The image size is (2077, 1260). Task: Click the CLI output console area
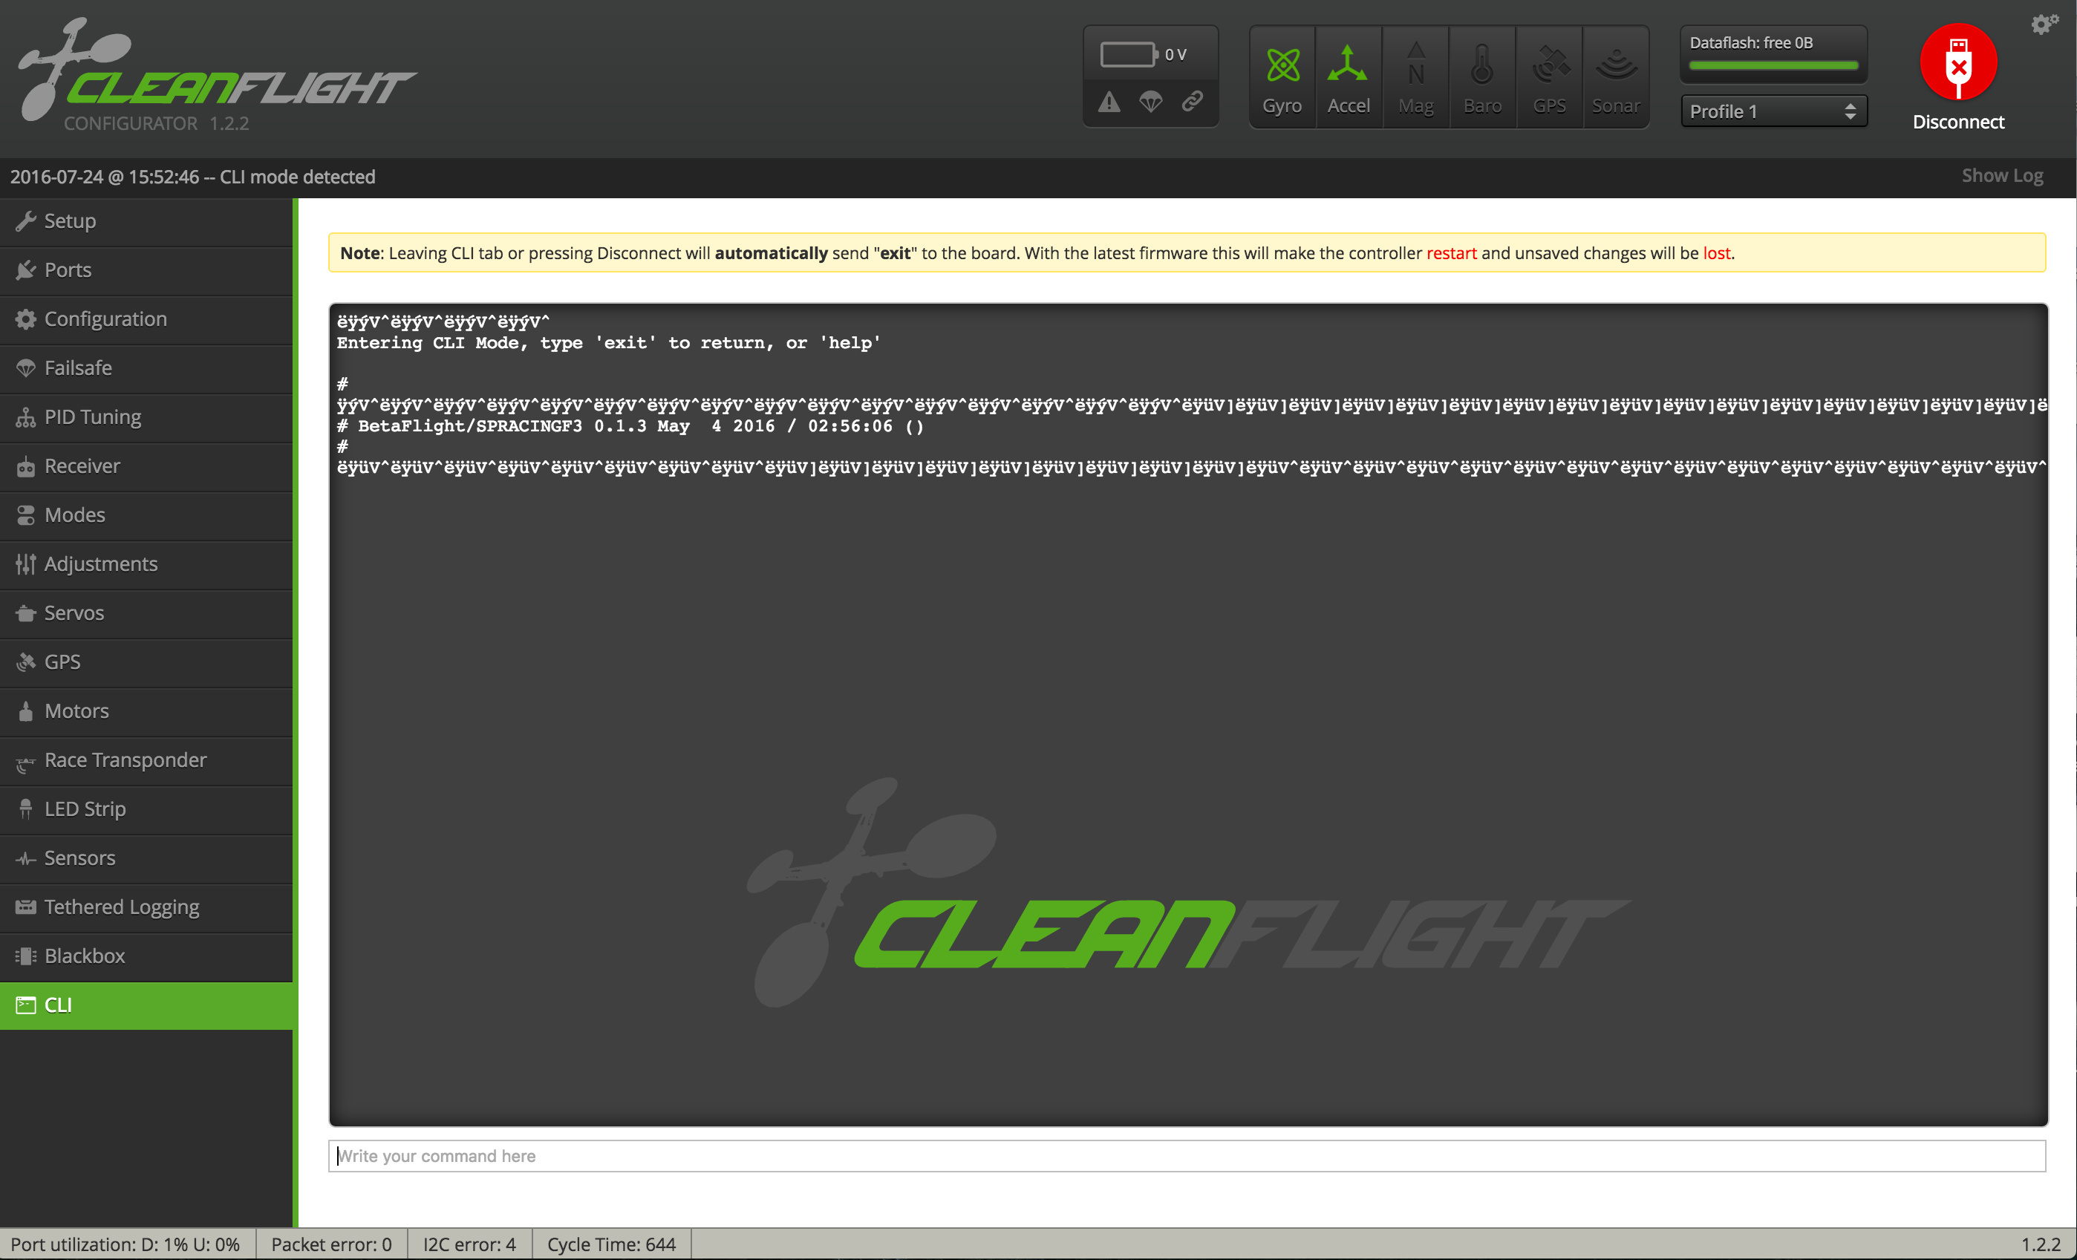coord(1187,715)
